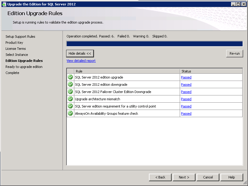Maximize the Upgrade the Edition window
This screenshot has height=186, width=248.
click(238, 4)
